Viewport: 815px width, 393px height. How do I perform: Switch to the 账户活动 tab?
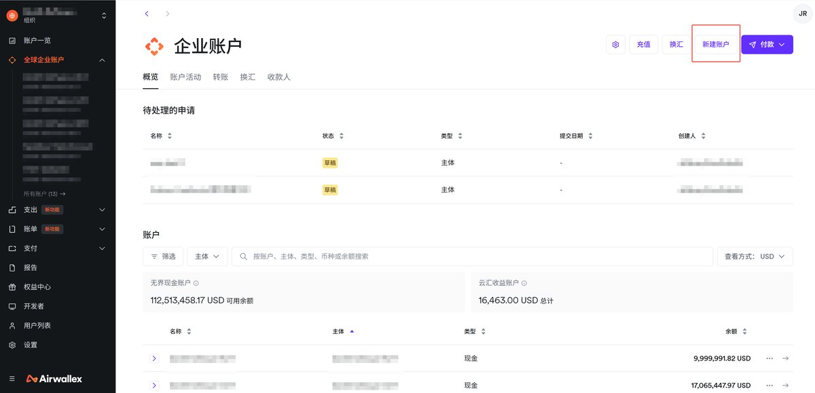[x=185, y=77]
